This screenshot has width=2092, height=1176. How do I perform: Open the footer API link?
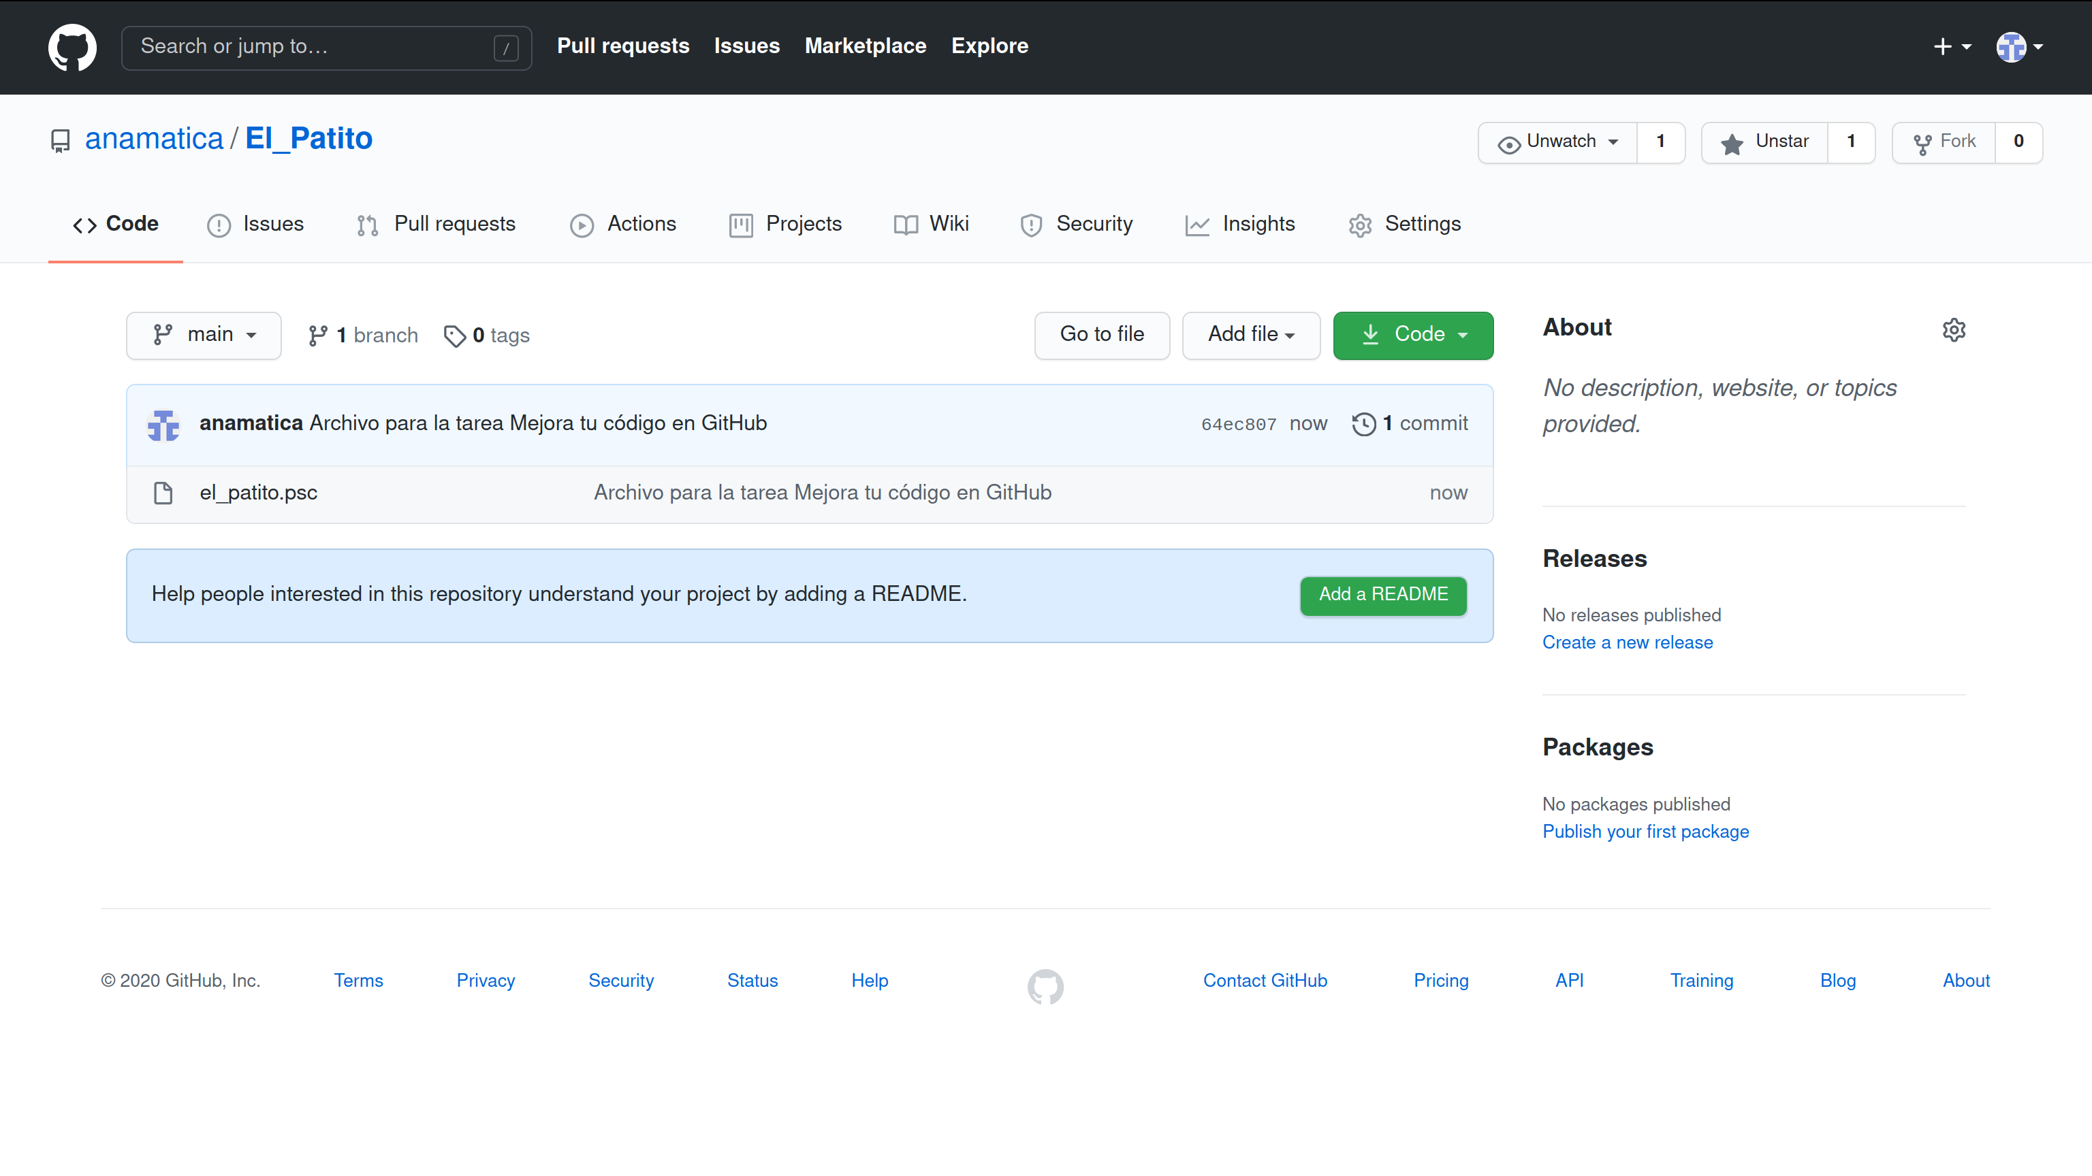[1569, 981]
